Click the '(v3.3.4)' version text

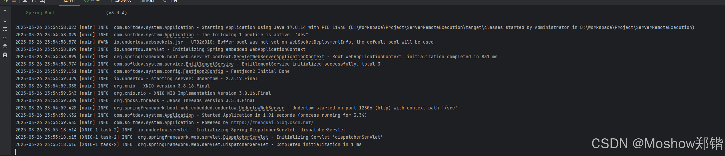pos(117,13)
